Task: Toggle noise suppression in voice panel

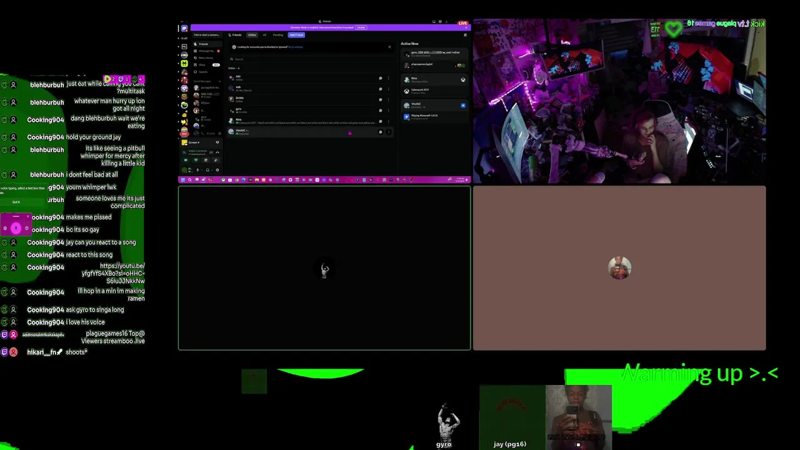Action: pyautogui.click(x=211, y=152)
